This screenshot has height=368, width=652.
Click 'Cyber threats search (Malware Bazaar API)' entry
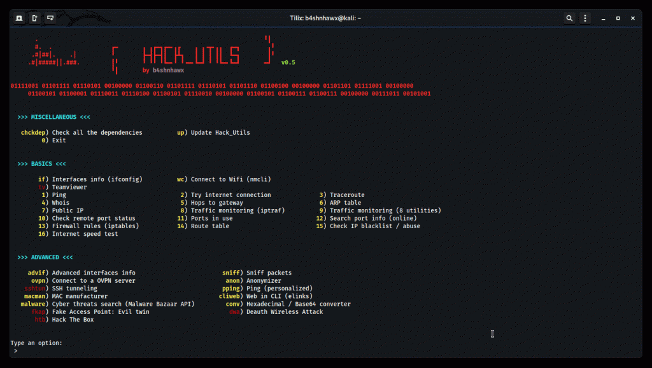coord(123,304)
